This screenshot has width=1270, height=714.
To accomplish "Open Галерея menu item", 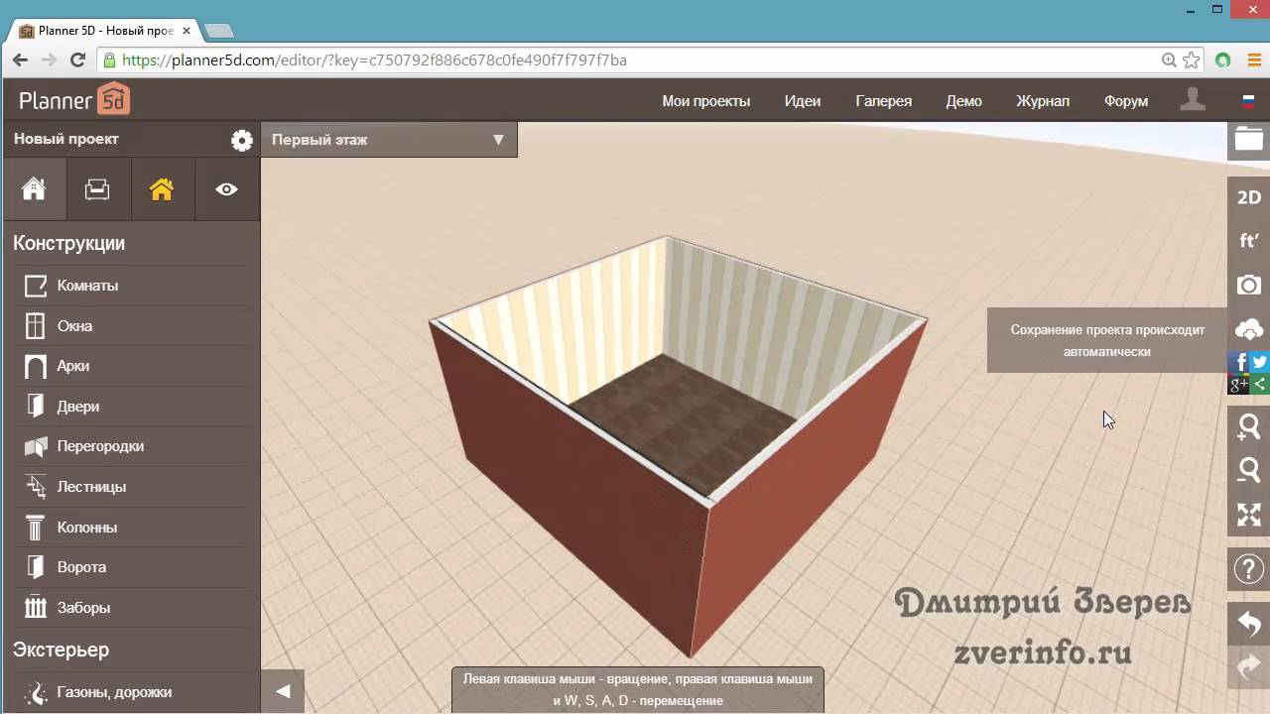I will point(884,101).
